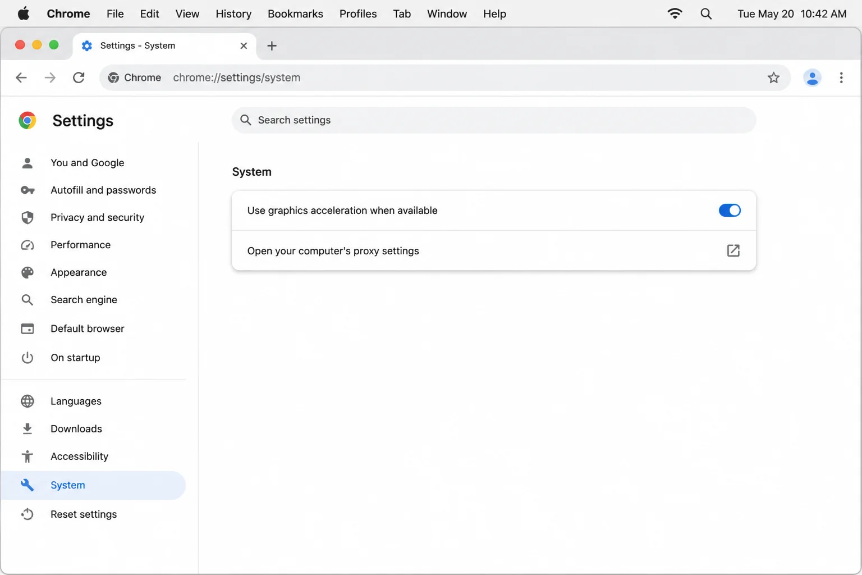
Task: Go back using the back arrow
Action: pyautogui.click(x=21, y=77)
